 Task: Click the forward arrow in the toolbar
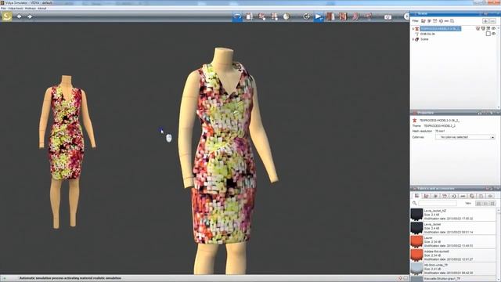pos(30,16)
